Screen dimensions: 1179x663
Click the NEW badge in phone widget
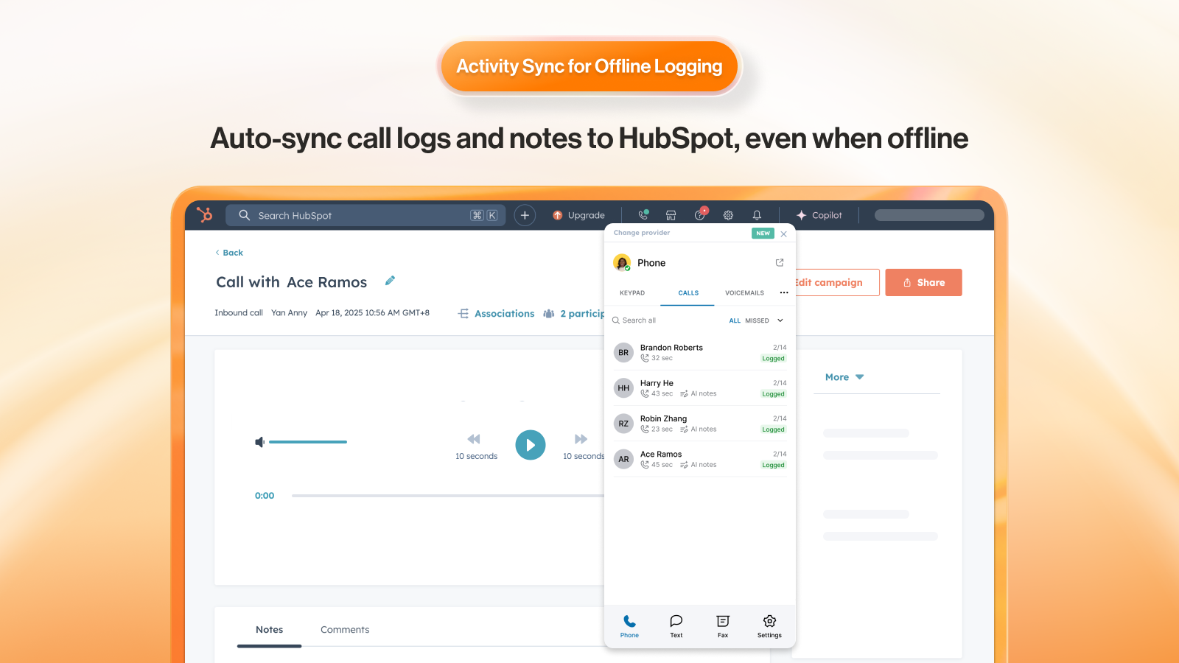pyautogui.click(x=763, y=234)
